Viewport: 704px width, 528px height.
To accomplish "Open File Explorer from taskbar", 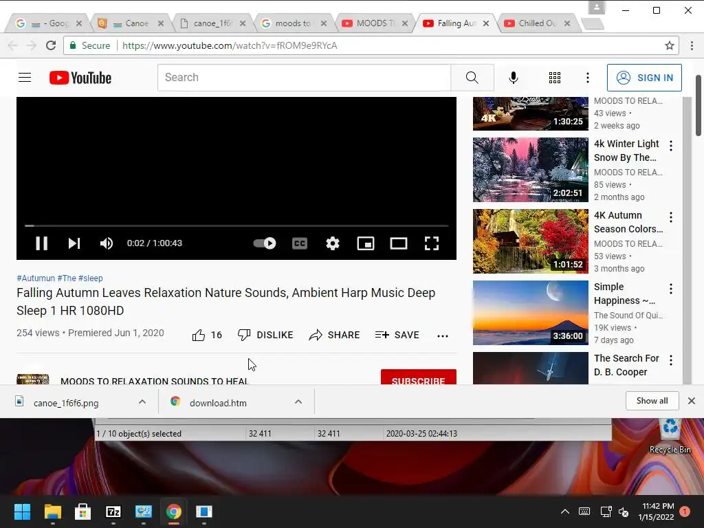I will click(x=52, y=511).
